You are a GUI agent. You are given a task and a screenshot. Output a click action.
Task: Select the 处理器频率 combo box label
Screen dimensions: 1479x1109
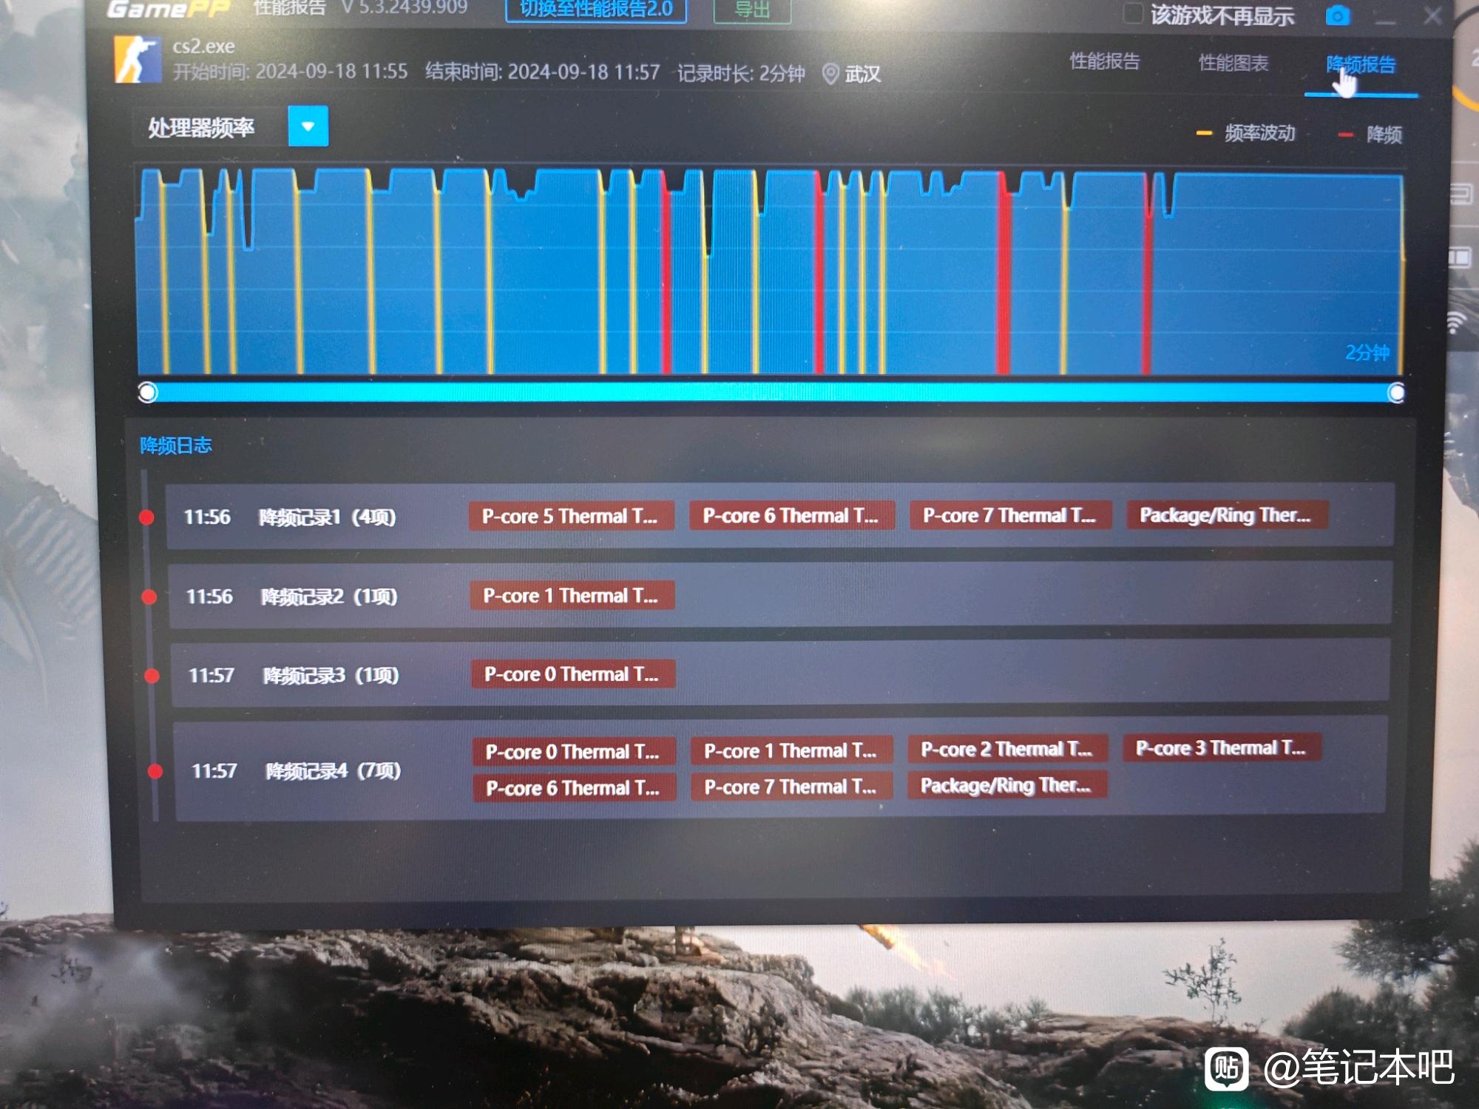200,128
